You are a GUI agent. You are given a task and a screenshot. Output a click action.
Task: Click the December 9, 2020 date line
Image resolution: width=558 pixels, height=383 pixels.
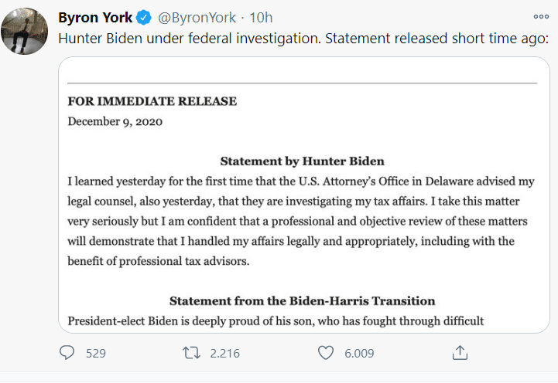pyautogui.click(x=115, y=120)
